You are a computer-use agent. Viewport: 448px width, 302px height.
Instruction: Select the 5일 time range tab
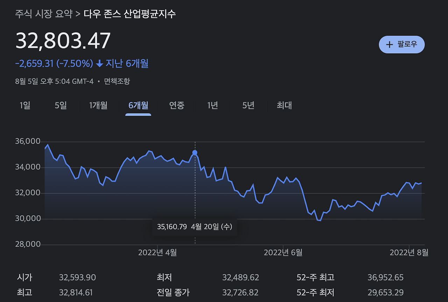pyautogui.click(x=60, y=106)
